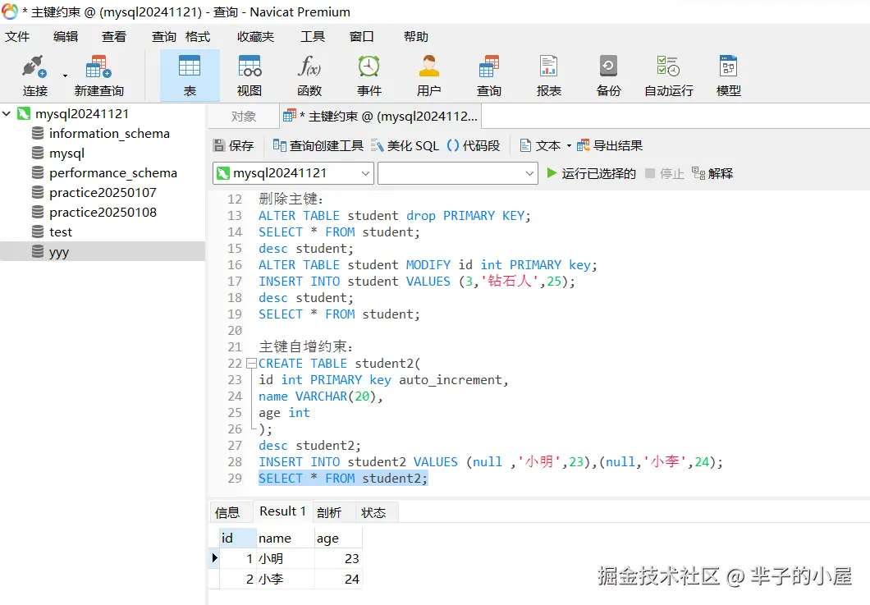Viewport: 870px width, 605px height.
Task: Open the 报表 report toolbar icon
Action: [x=549, y=75]
